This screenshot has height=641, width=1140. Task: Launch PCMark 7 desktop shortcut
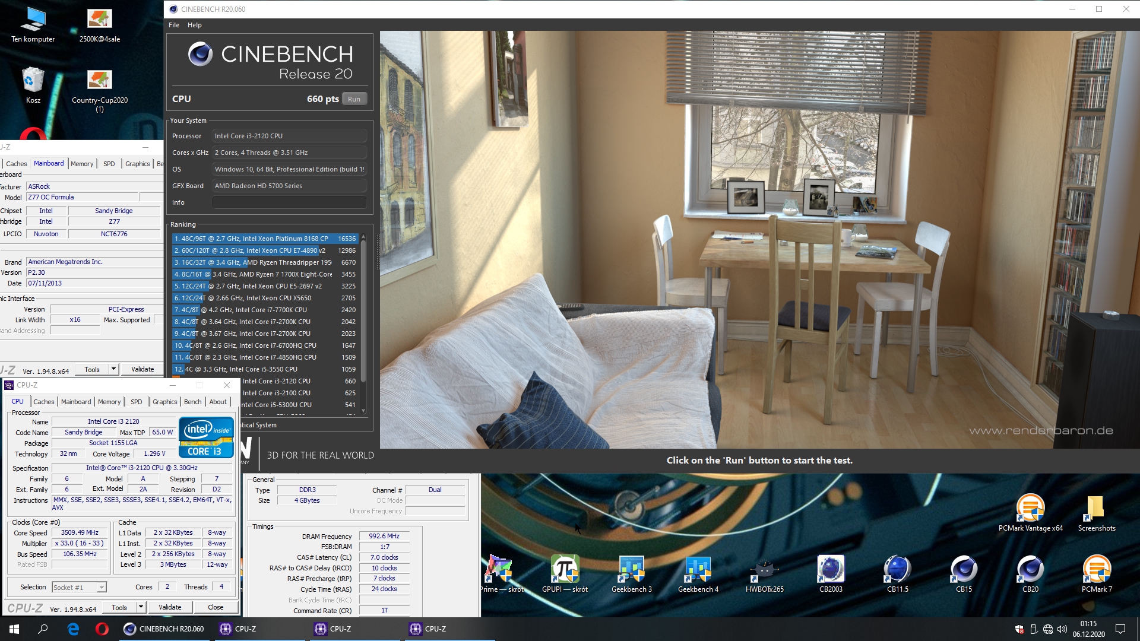1097,574
